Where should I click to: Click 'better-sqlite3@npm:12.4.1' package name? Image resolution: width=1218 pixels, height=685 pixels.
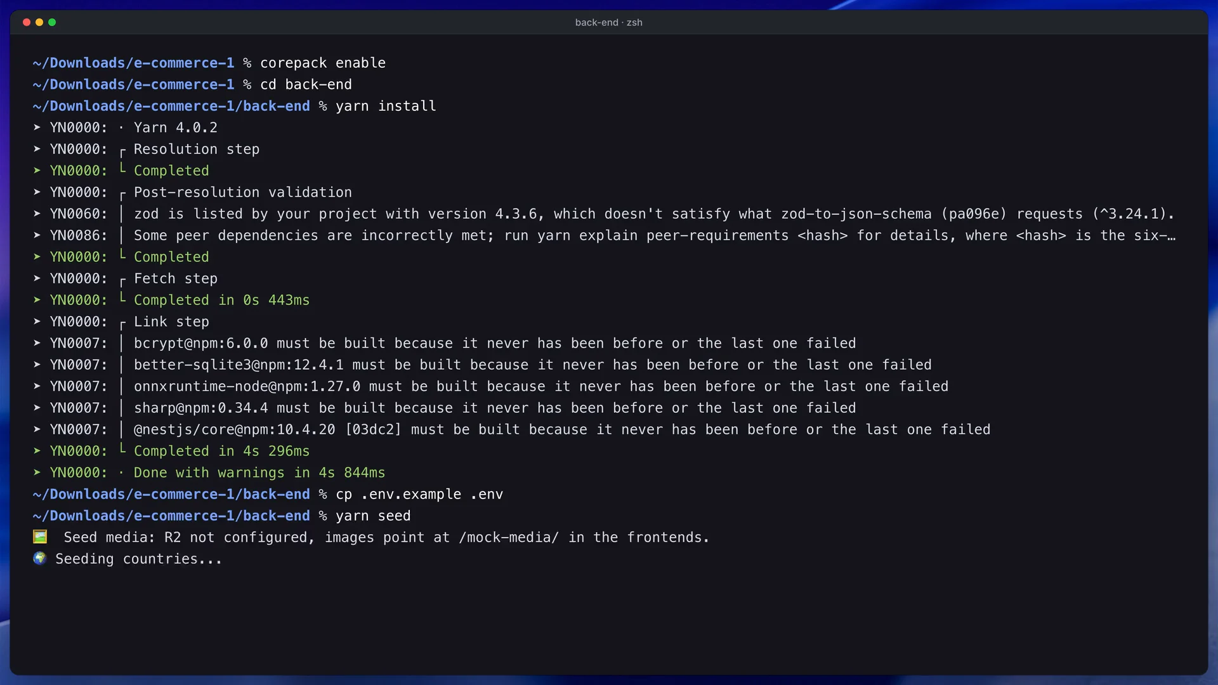pyautogui.click(x=239, y=365)
